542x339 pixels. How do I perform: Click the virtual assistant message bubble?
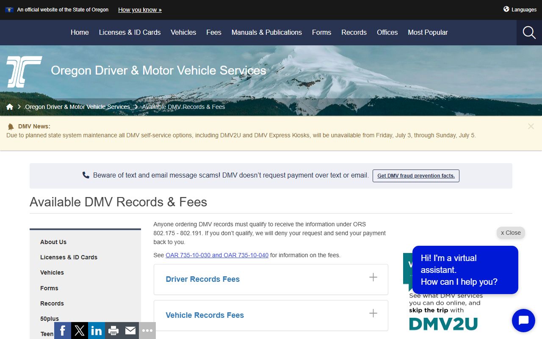[x=465, y=270]
